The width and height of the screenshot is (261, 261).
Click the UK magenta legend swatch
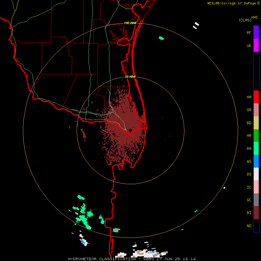[x=256, y=46]
